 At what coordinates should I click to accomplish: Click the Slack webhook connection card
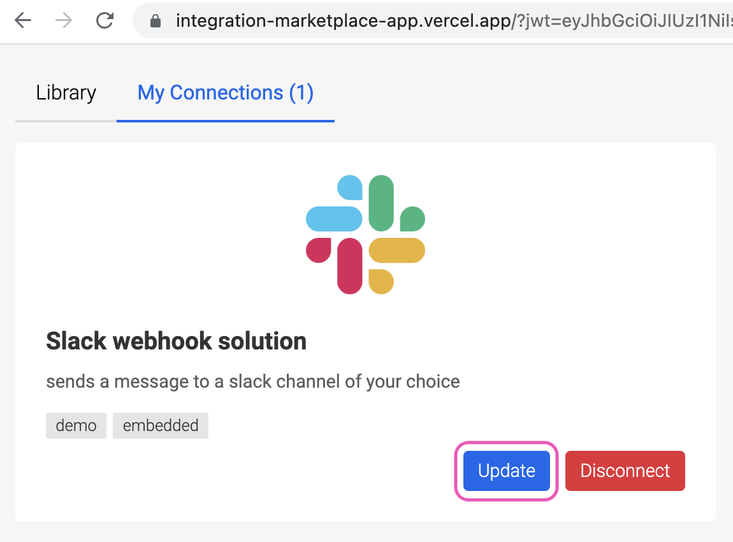pos(366,332)
